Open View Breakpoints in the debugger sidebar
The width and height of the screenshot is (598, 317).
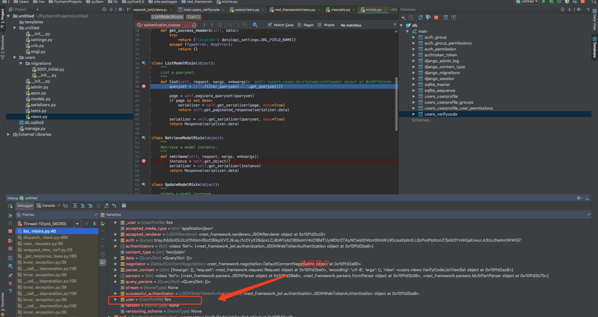(10, 240)
